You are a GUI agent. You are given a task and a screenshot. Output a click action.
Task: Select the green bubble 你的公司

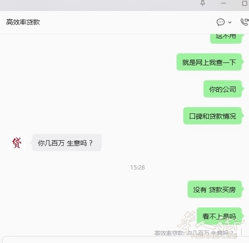(x=223, y=89)
